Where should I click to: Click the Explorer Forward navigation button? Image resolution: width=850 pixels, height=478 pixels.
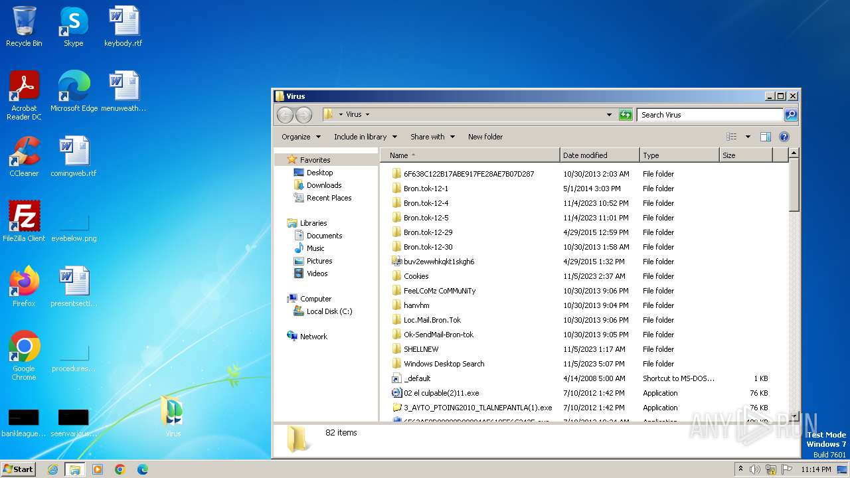pos(303,115)
